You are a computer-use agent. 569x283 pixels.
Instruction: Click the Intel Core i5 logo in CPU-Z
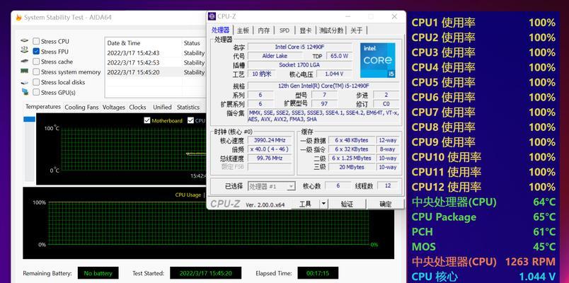378,60
